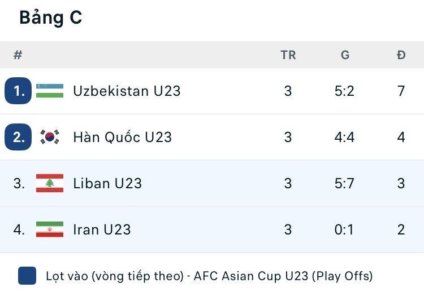Open the Uzbekistan U23 team link
Image resolution: width=424 pixels, height=301 pixels.
(x=127, y=91)
